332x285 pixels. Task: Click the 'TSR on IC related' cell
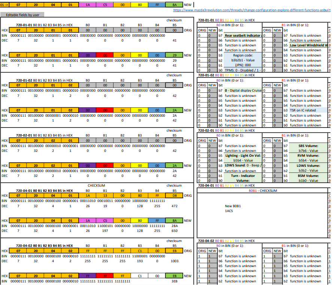click(x=308, y=110)
